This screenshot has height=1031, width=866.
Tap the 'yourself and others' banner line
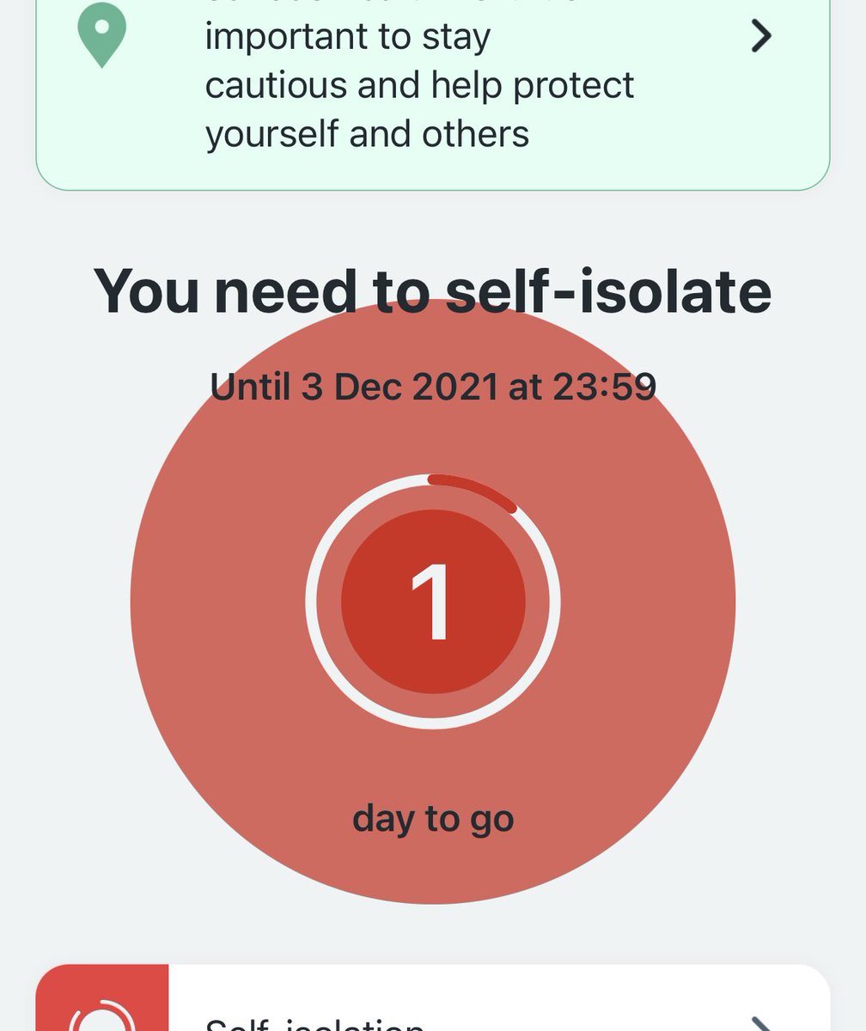(367, 134)
